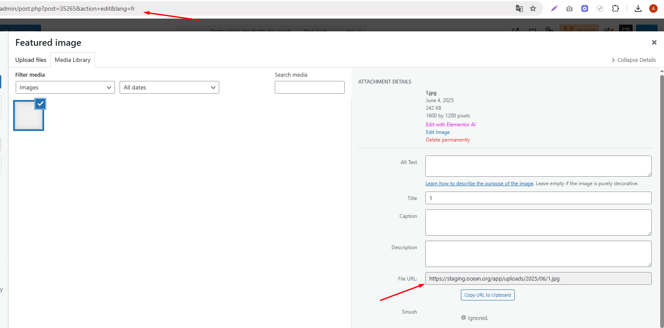The width and height of the screenshot is (664, 328).
Task: Click the attachment details vertical scrollbar
Action: [661, 170]
